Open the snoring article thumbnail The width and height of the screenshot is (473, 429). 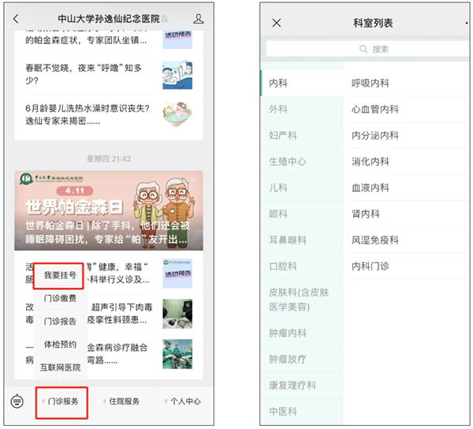(177, 75)
